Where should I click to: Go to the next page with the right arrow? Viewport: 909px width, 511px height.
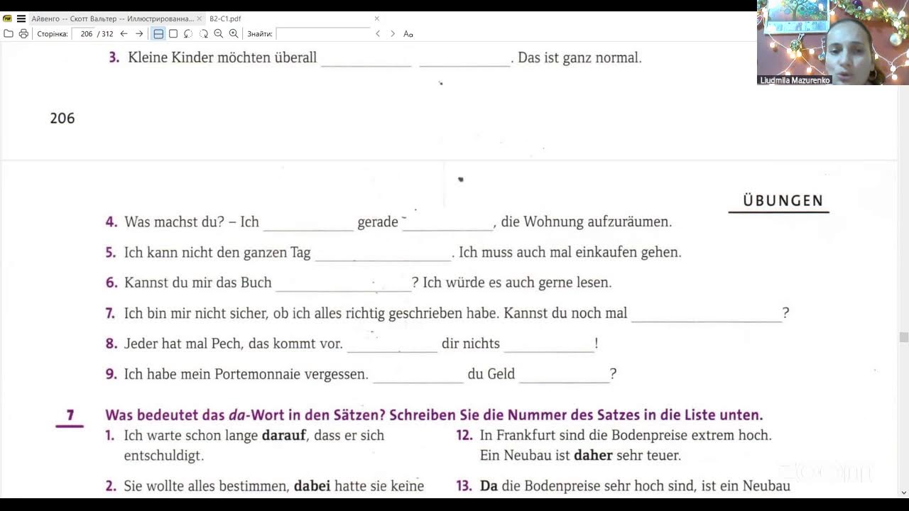pyautogui.click(x=139, y=33)
